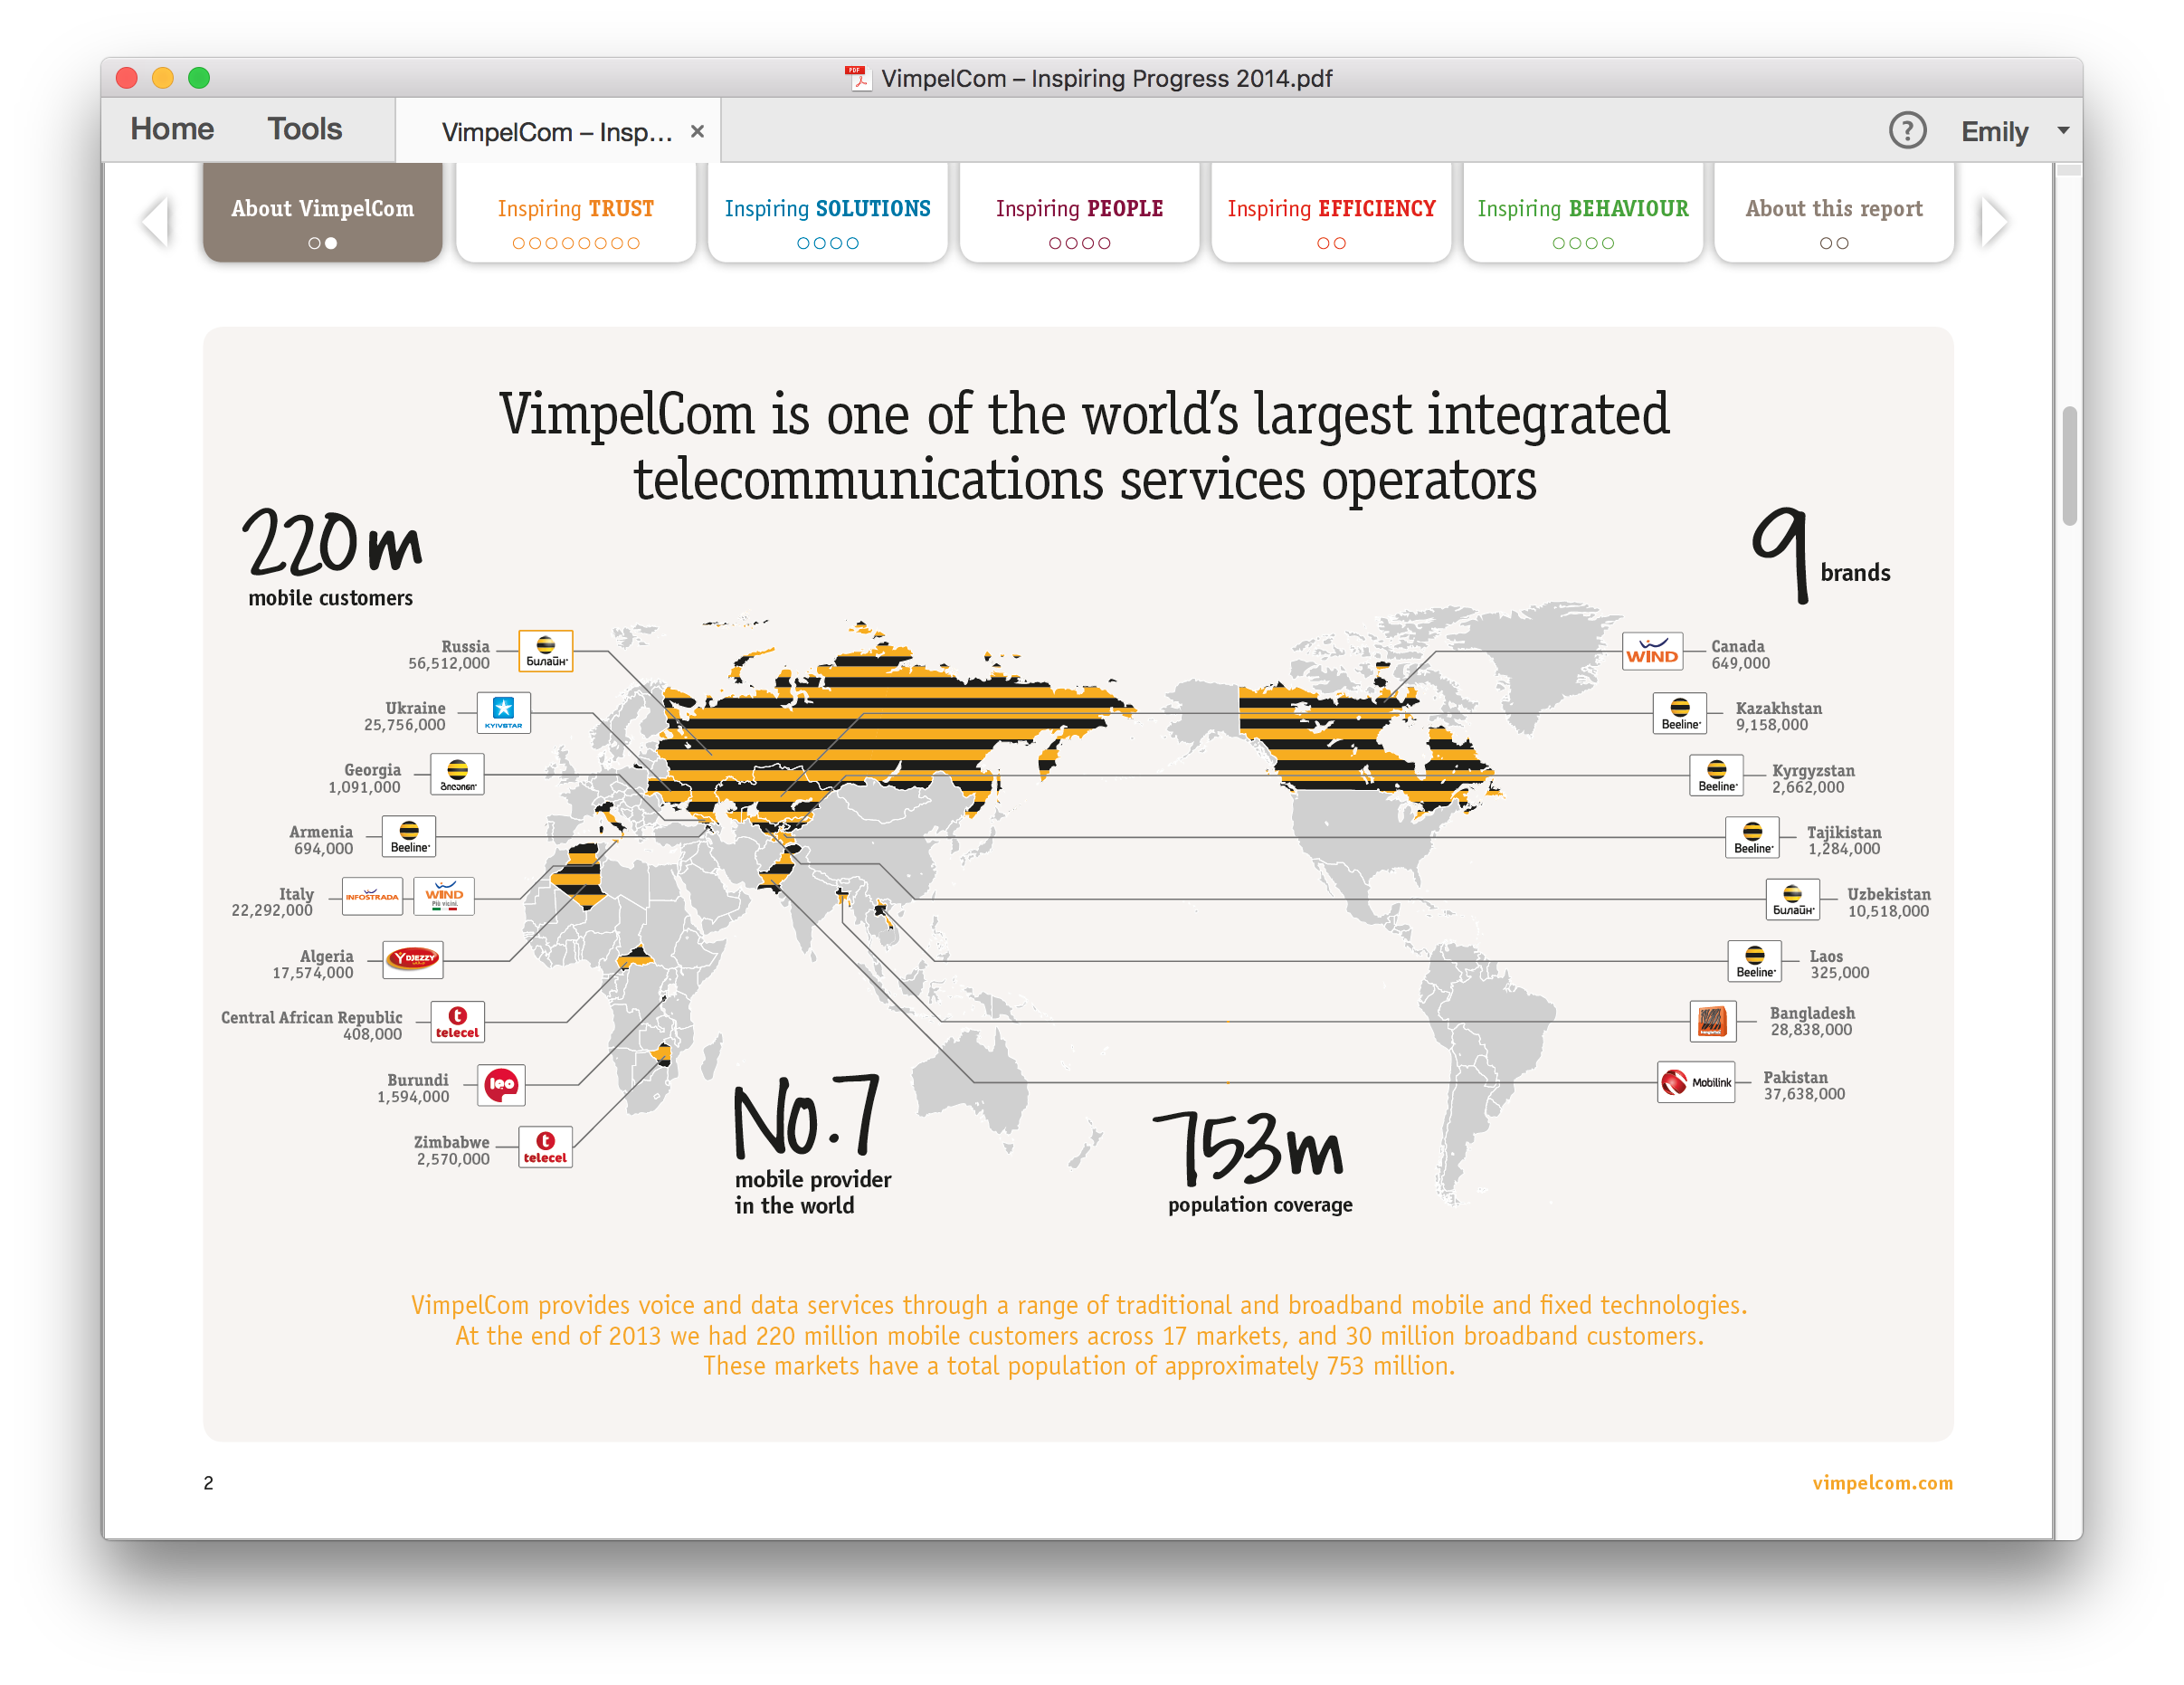Open the Inspiring SOLUTIONS section tab
This screenshot has width=2184, height=1685.
tap(827, 212)
